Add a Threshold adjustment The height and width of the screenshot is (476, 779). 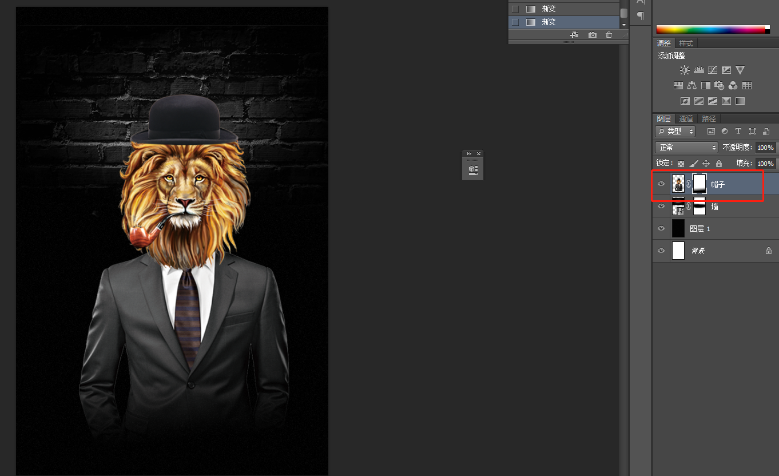(713, 101)
